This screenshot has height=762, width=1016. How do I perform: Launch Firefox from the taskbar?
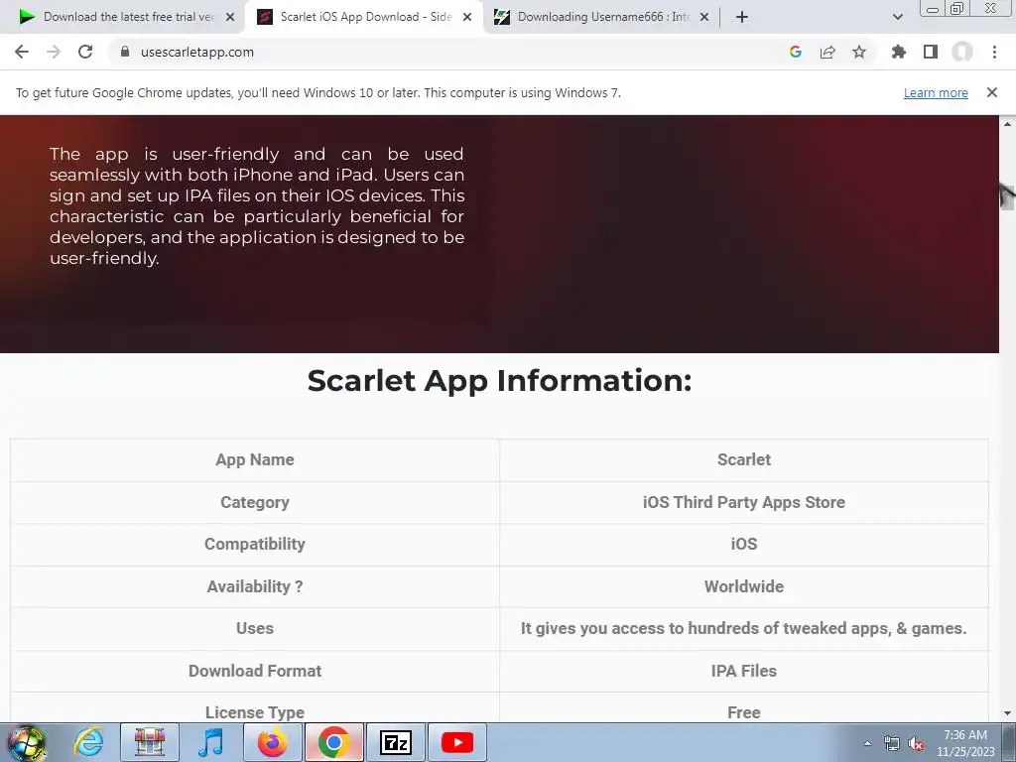click(272, 742)
